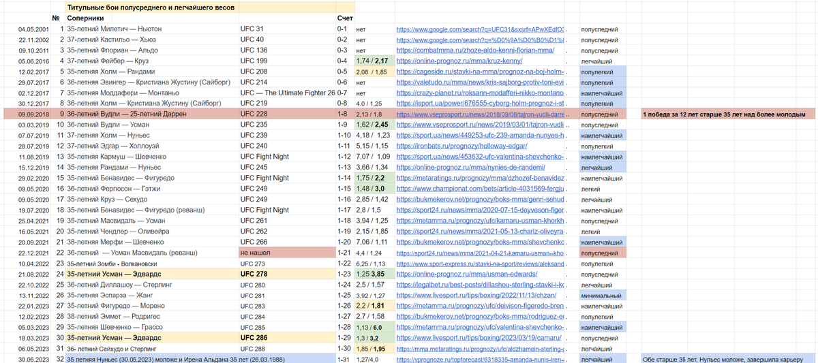Select the odds cell '1,62 / 2,45'

[x=375, y=125]
